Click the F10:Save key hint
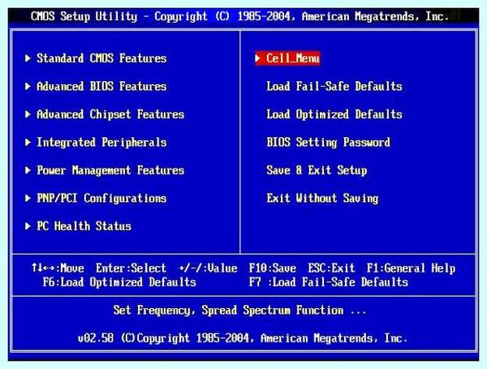 (x=273, y=268)
